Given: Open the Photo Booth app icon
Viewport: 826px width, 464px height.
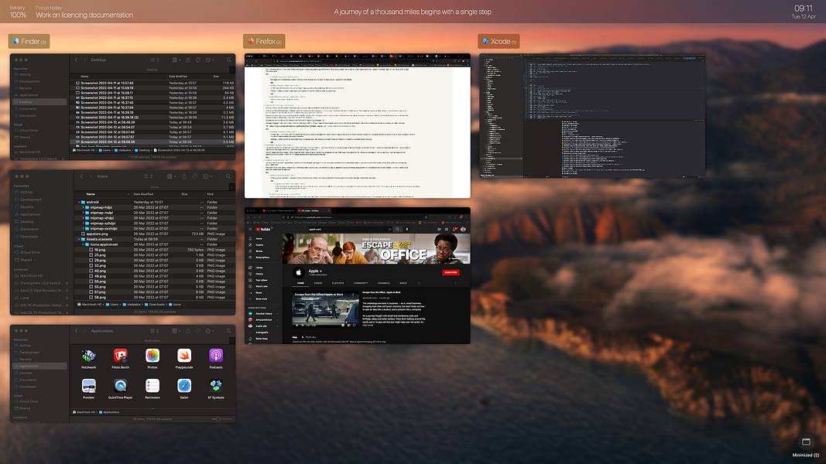Looking at the screenshot, I should [120, 357].
